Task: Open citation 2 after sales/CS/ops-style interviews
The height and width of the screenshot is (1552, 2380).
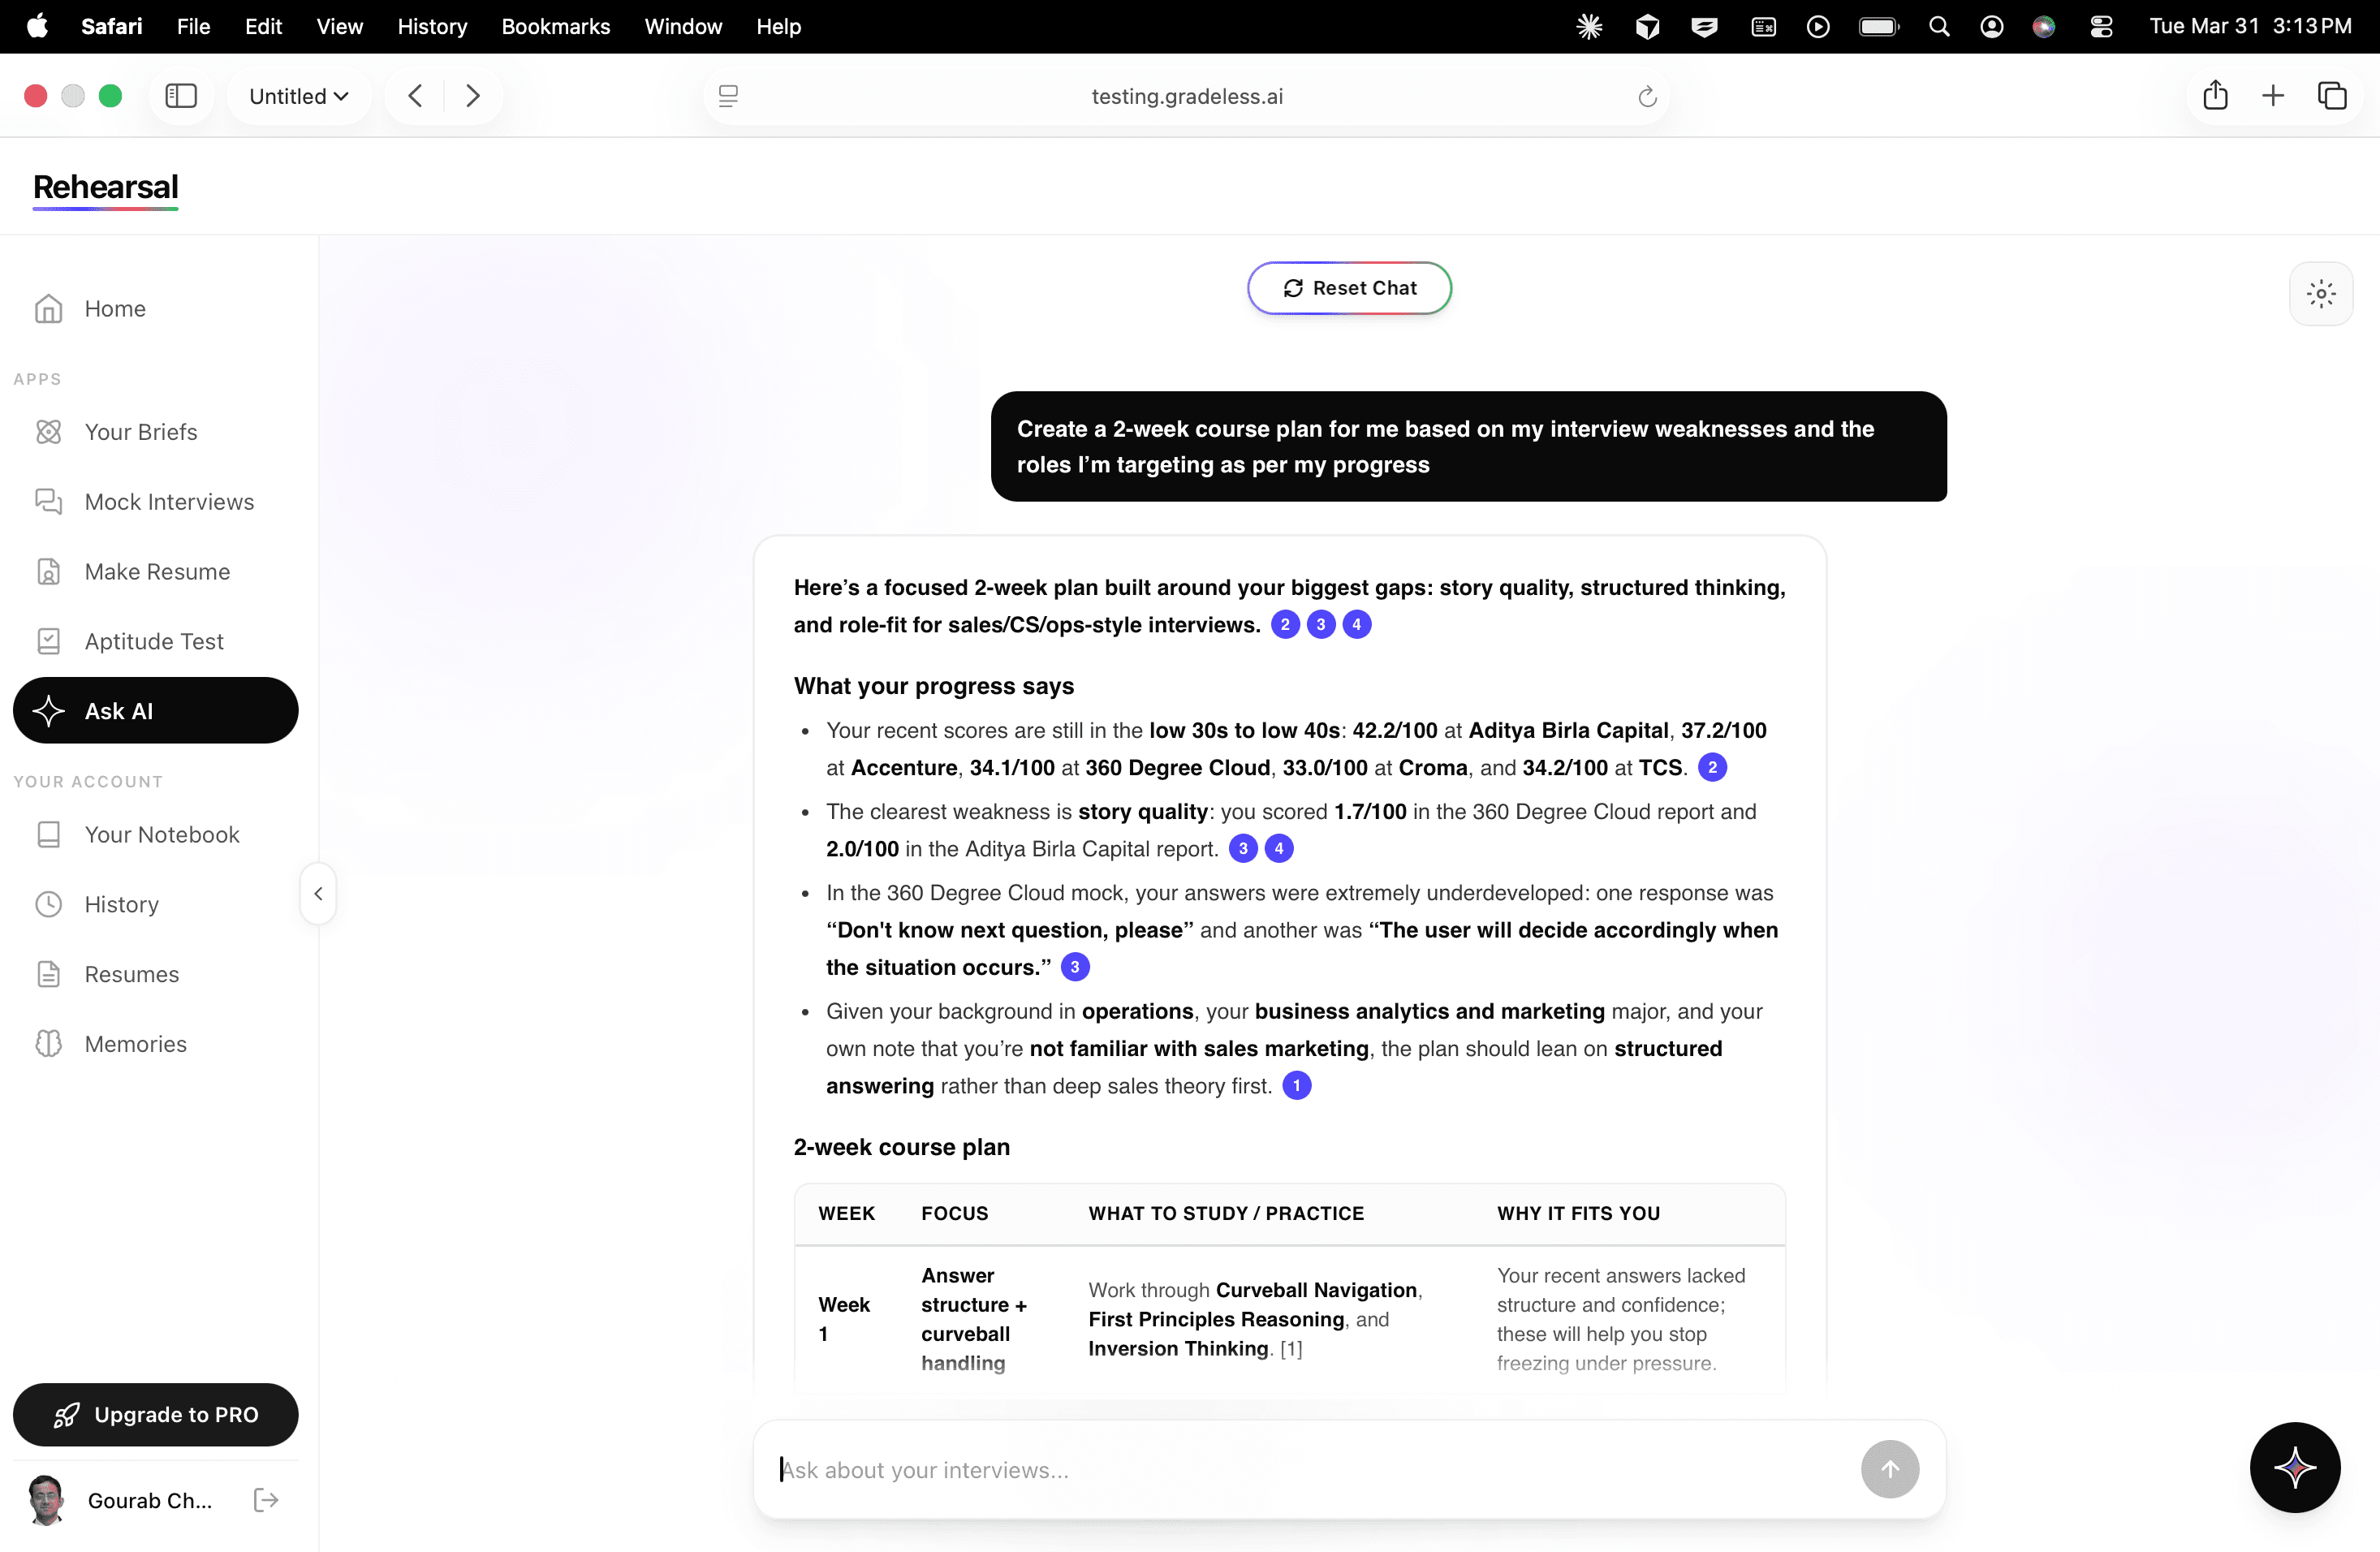Action: [1285, 624]
